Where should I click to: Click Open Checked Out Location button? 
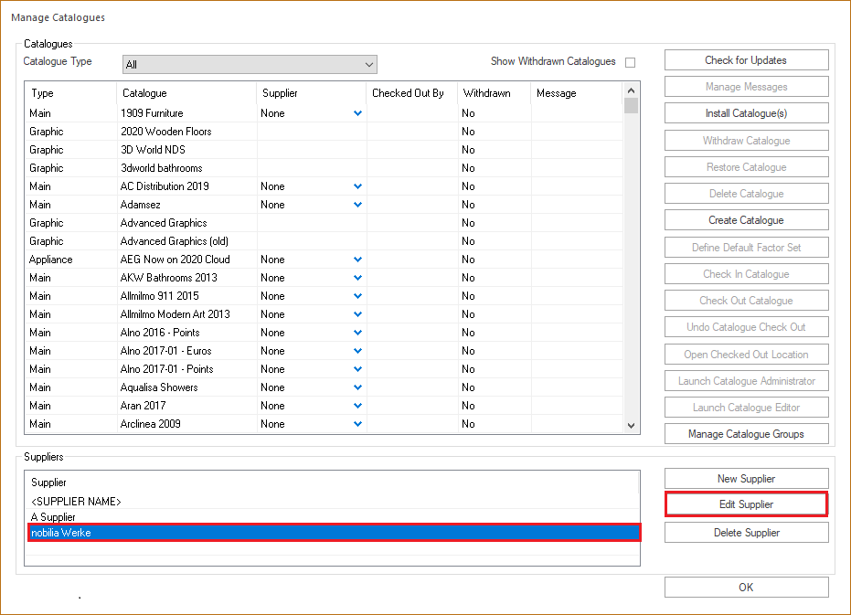point(746,355)
